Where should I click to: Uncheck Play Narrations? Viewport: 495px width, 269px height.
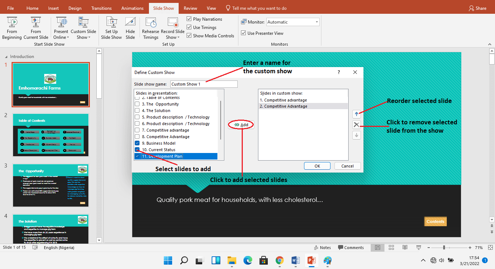click(x=189, y=19)
